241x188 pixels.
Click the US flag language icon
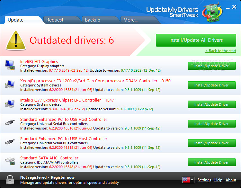pos(186,180)
